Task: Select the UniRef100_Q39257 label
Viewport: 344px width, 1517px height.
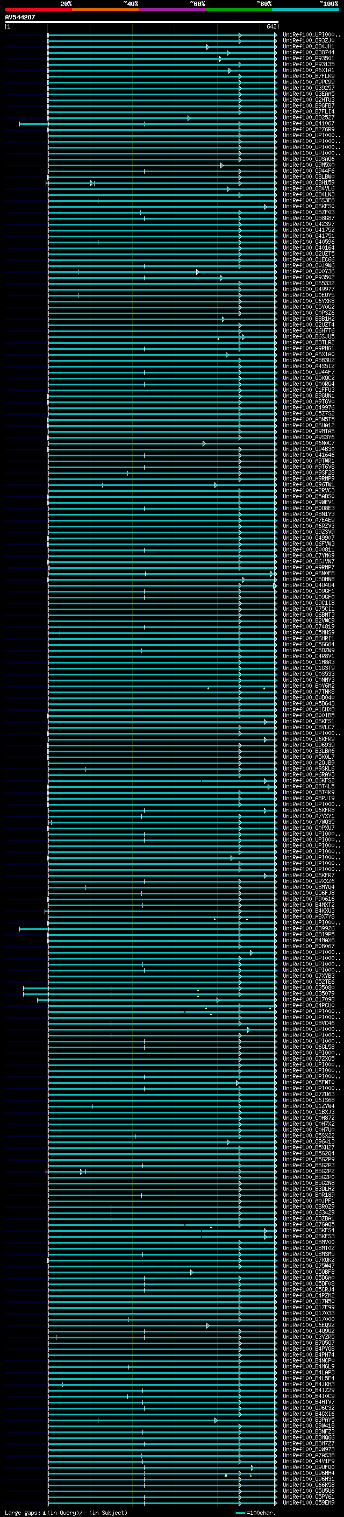Action: (309, 88)
